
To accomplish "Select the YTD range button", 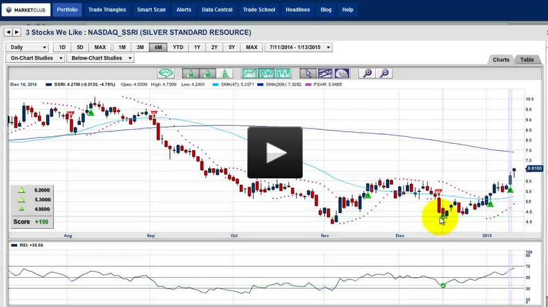I will click(178, 48).
